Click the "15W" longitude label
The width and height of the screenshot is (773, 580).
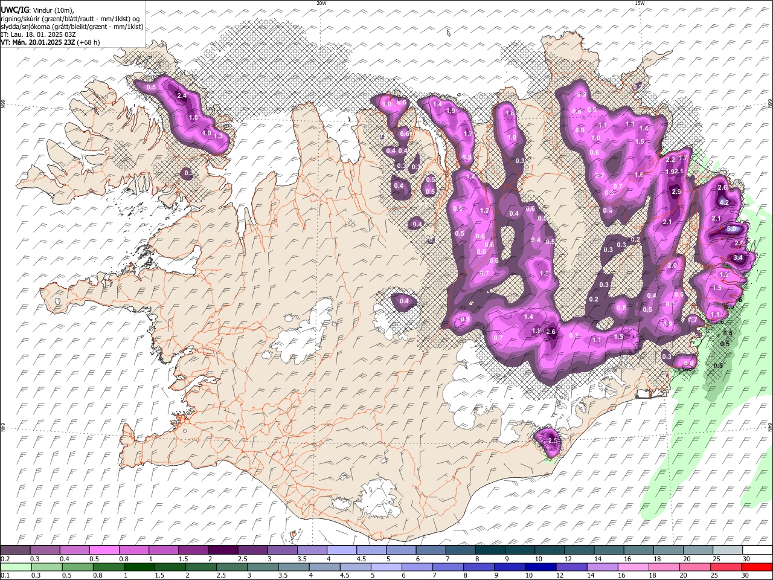coord(640,3)
